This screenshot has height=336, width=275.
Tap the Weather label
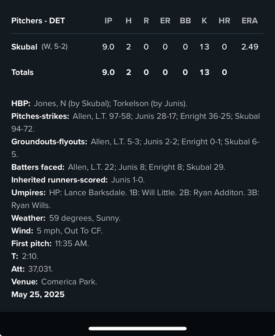[x=28, y=218]
